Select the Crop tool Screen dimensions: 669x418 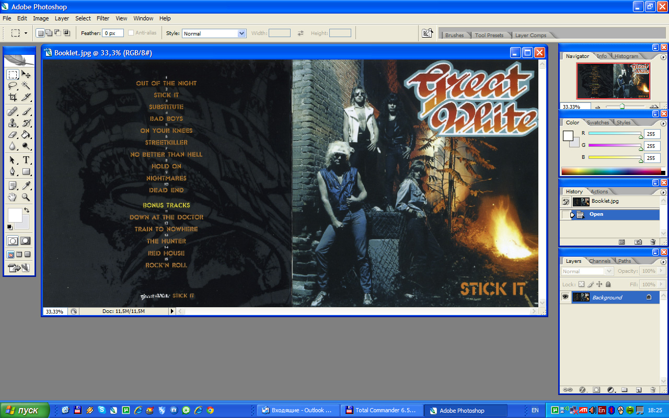pyautogui.click(x=13, y=97)
